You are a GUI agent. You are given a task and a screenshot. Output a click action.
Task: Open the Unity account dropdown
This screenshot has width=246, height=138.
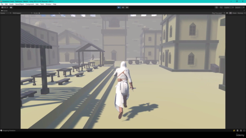[x=5, y=7]
